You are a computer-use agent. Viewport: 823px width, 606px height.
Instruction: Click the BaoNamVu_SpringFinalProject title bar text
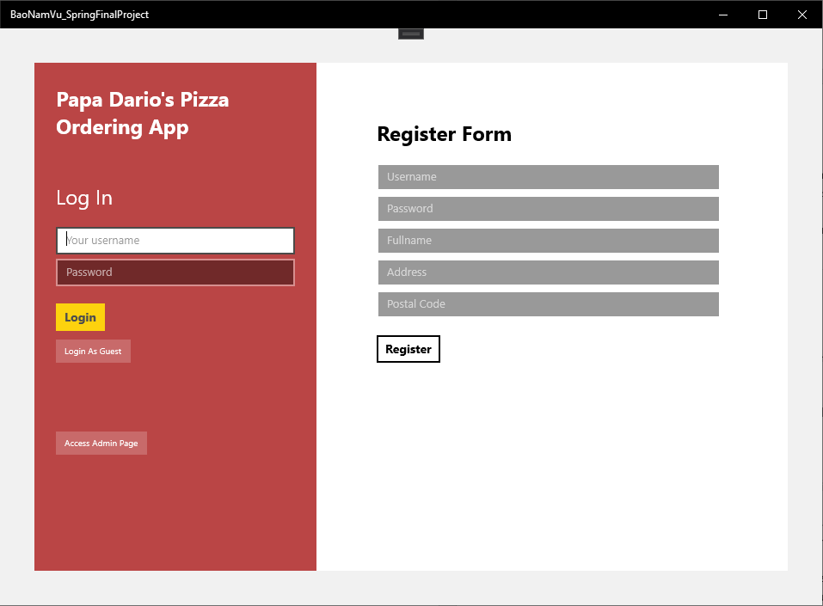(79, 15)
